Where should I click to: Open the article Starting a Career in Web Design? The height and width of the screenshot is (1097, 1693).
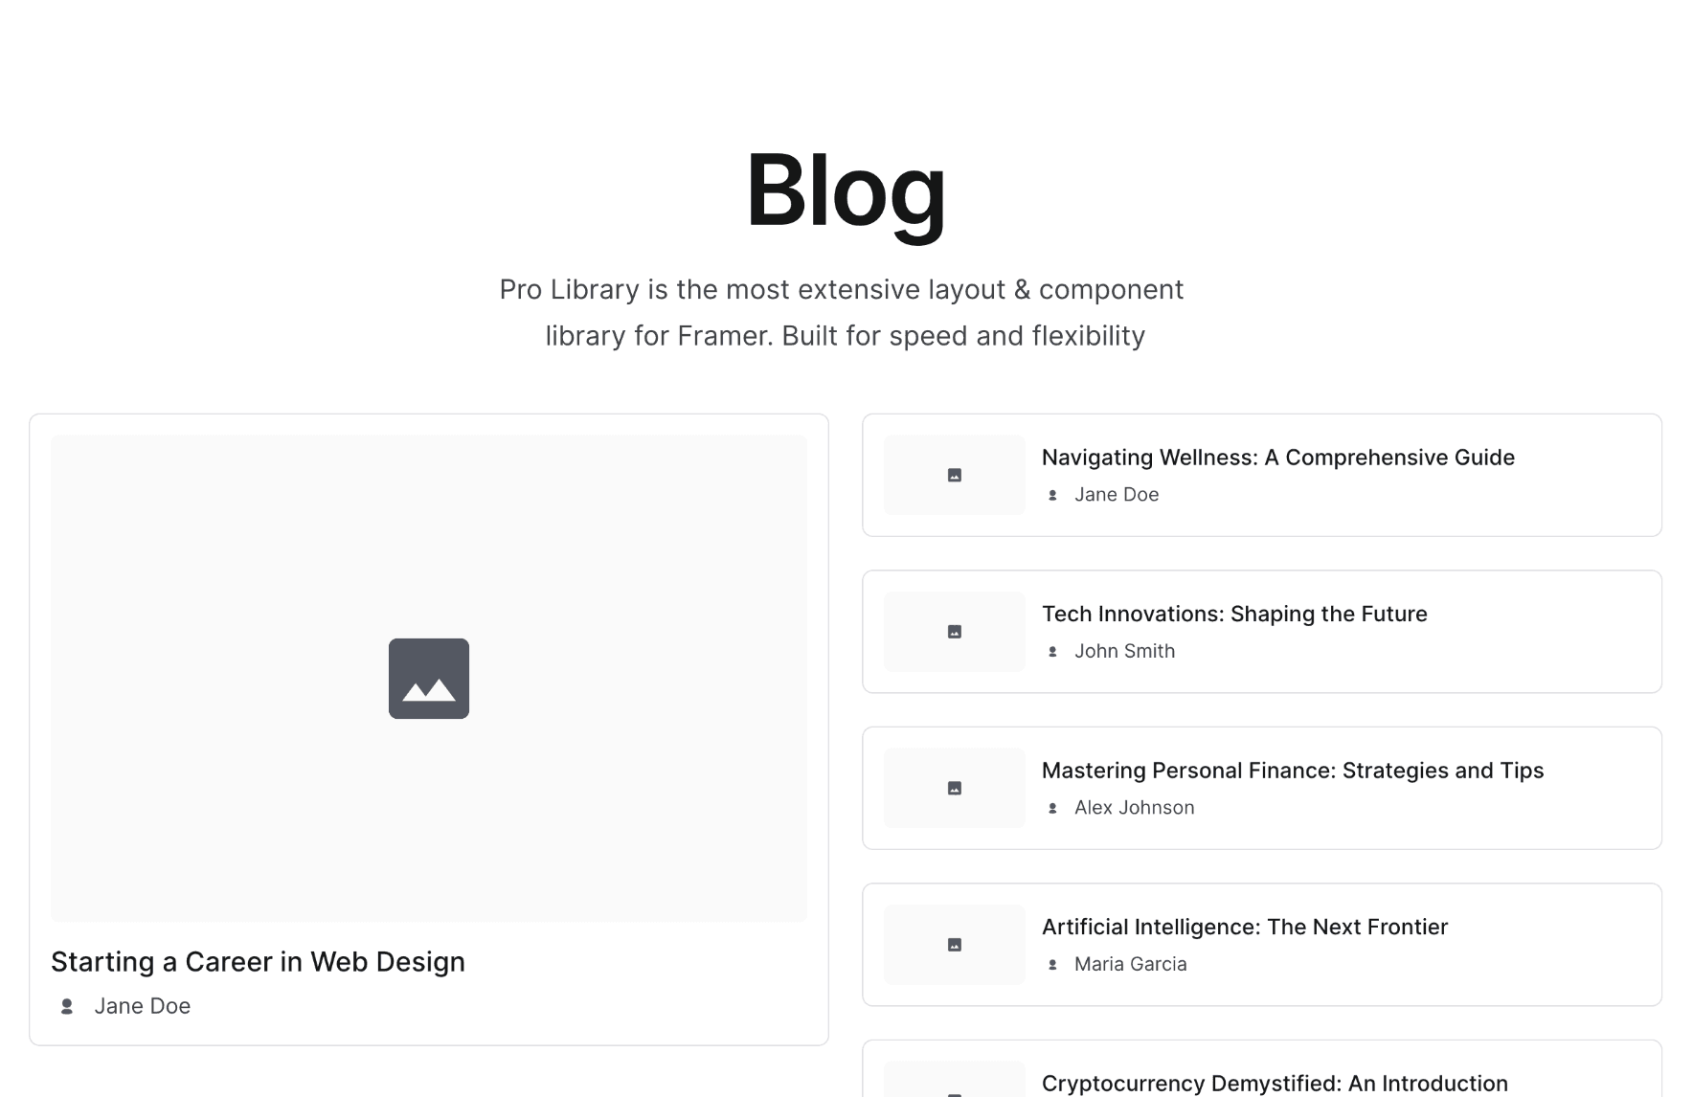pyautogui.click(x=259, y=961)
